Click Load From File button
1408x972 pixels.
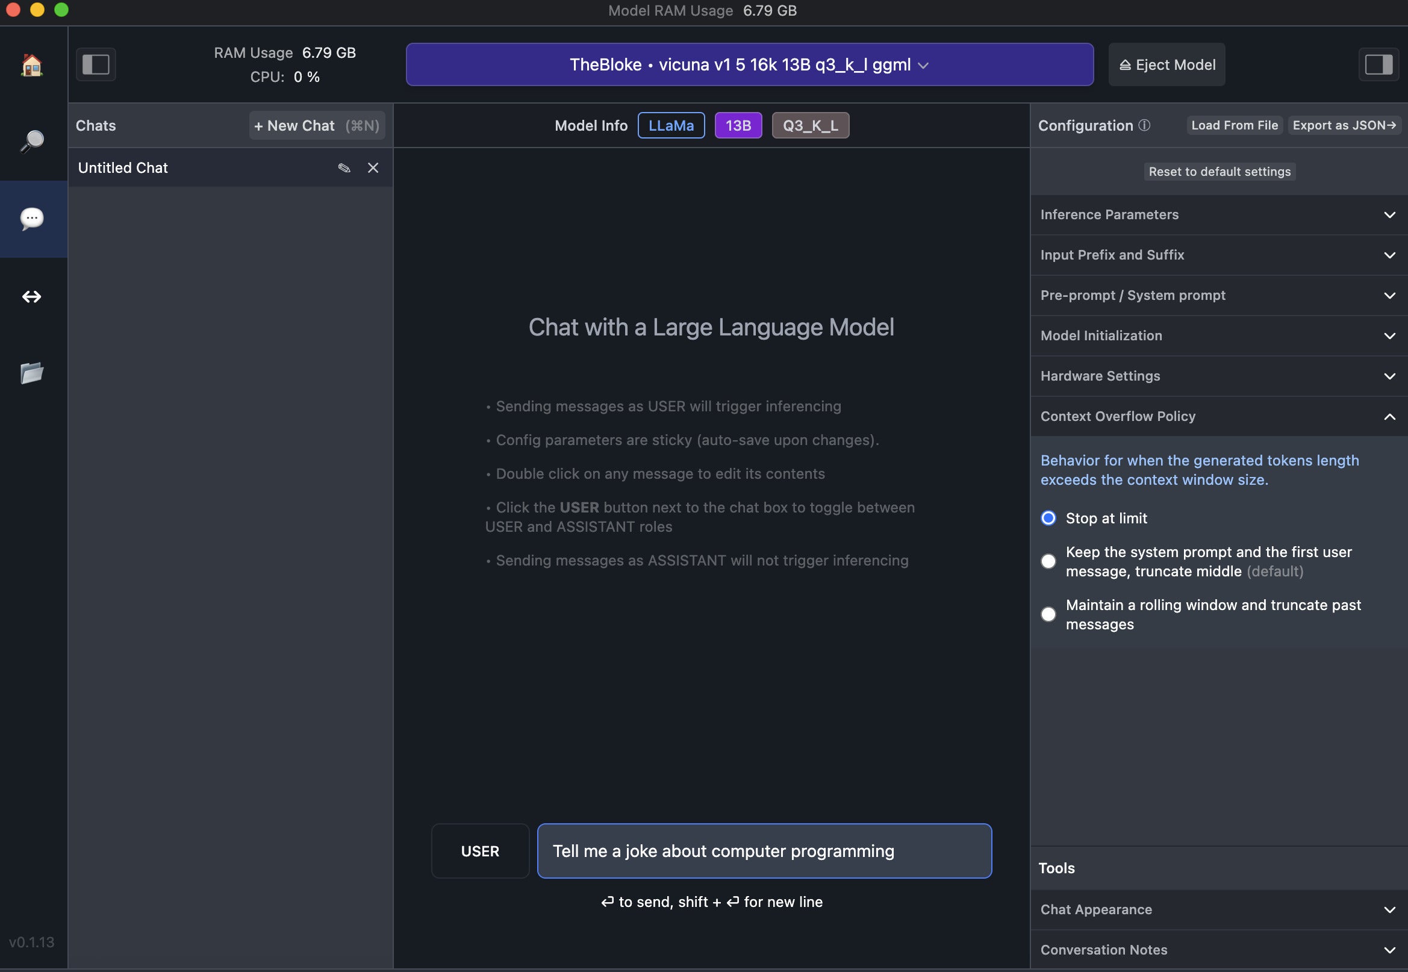coord(1234,125)
